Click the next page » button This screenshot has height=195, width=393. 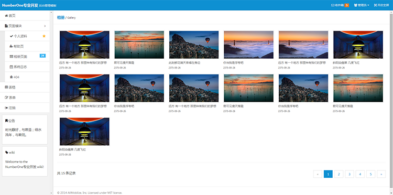click(381, 174)
